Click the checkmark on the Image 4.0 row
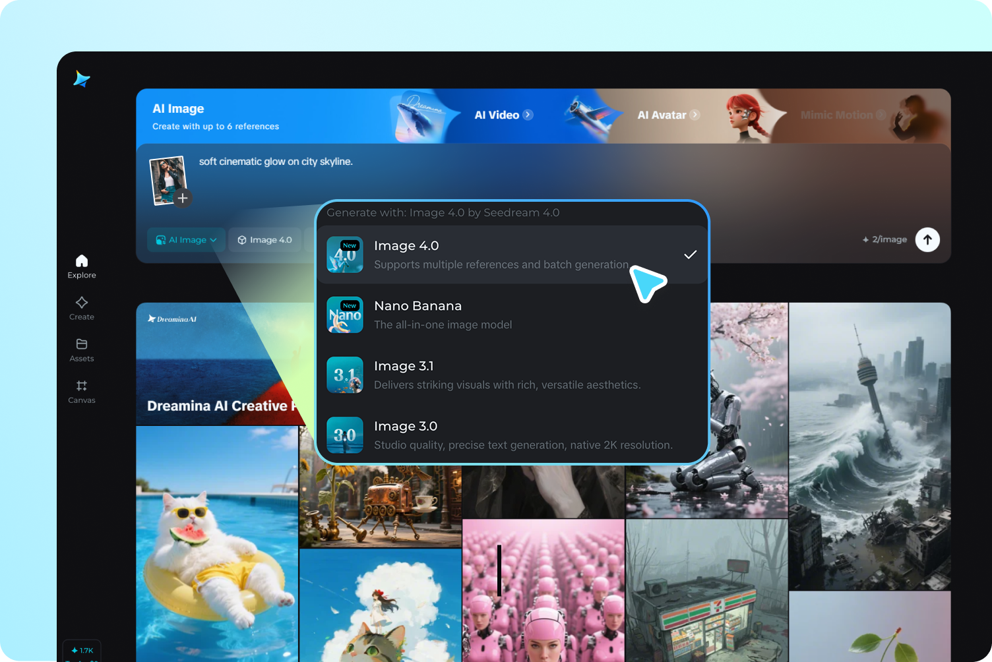This screenshot has height=662, width=992. pyautogui.click(x=690, y=255)
